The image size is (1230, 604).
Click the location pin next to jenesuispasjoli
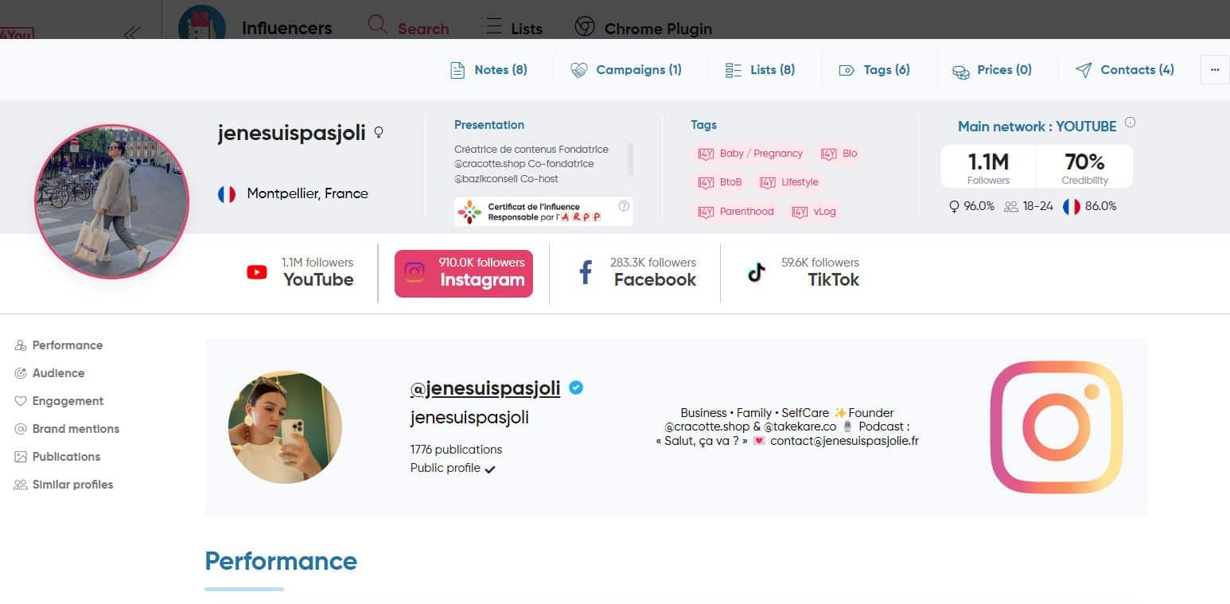(380, 132)
